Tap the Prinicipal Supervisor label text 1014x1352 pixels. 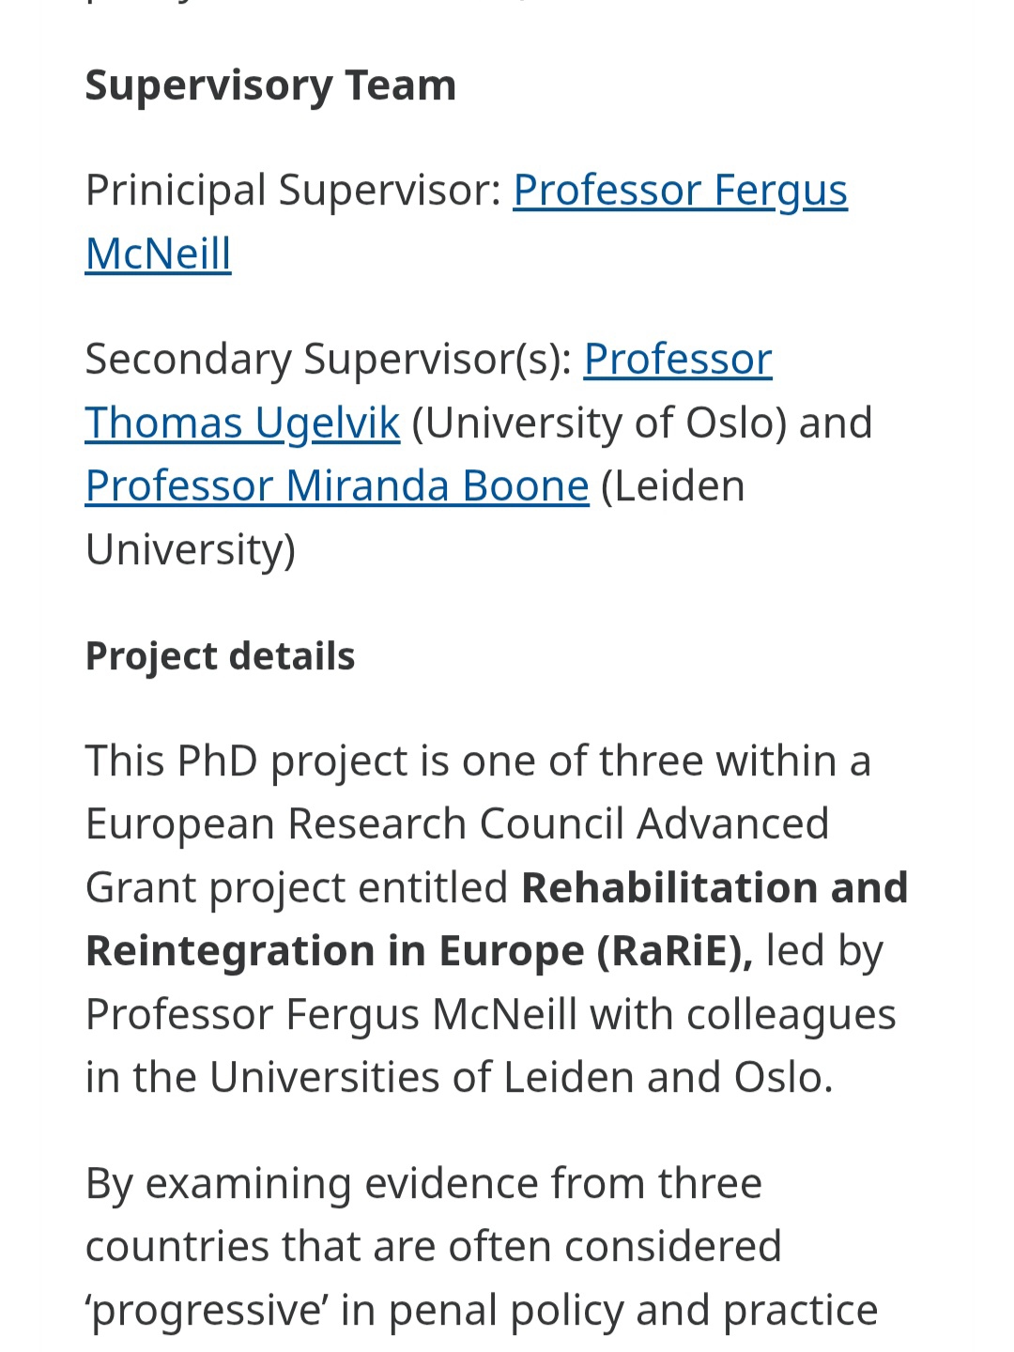(x=293, y=191)
